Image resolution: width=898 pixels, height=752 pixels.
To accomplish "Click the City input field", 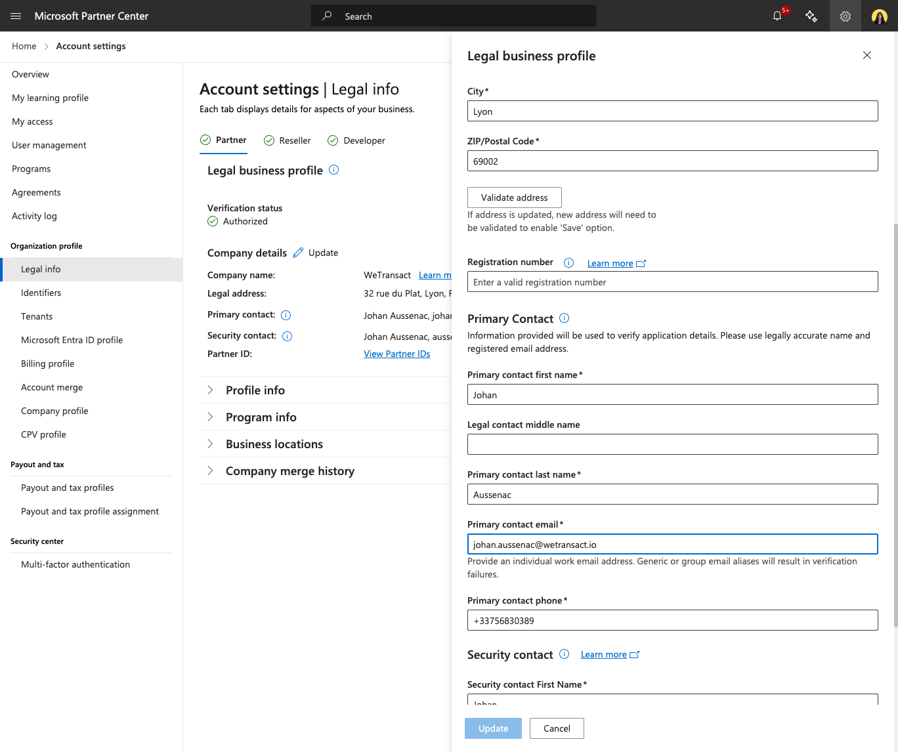I will (x=673, y=111).
